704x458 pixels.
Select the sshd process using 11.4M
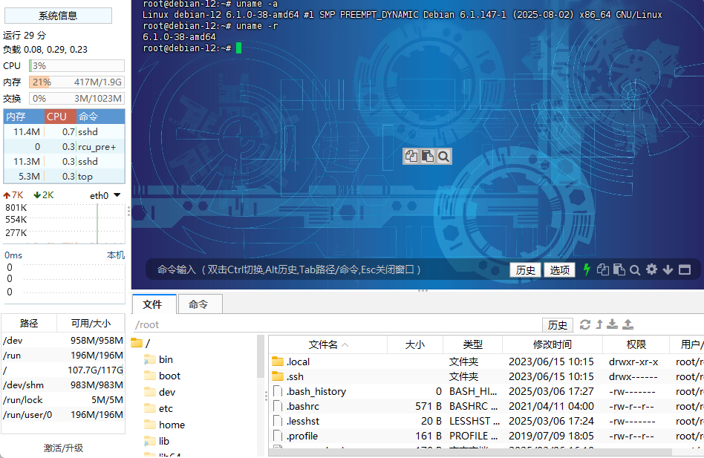(x=64, y=132)
